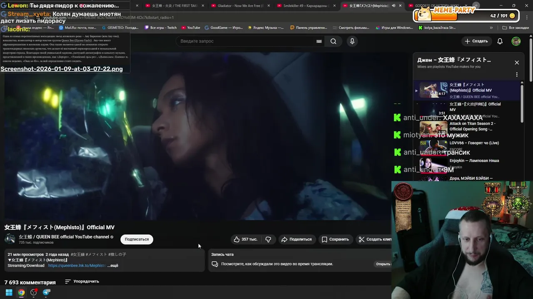
Task: Open the Все закладки folder
Action: (x=516, y=28)
